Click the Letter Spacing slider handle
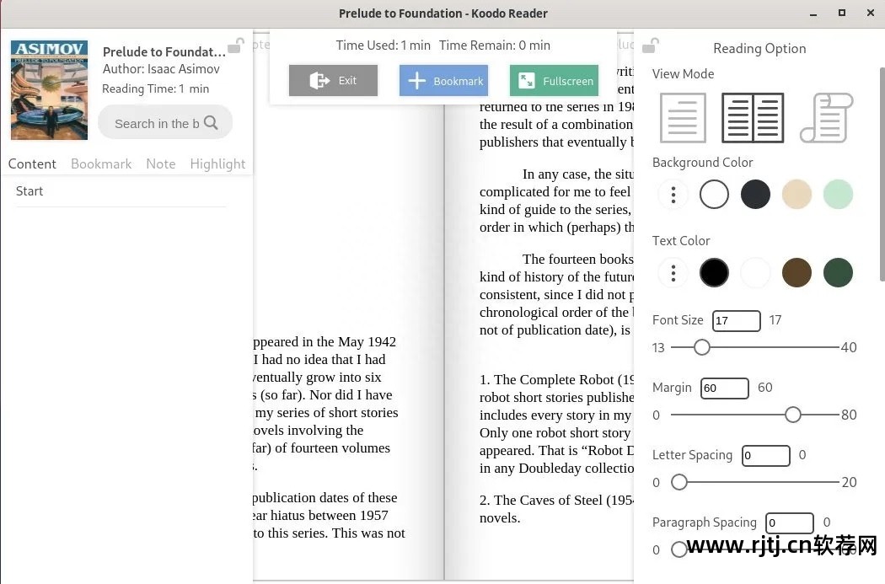The height and width of the screenshot is (584, 885). [679, 482]
